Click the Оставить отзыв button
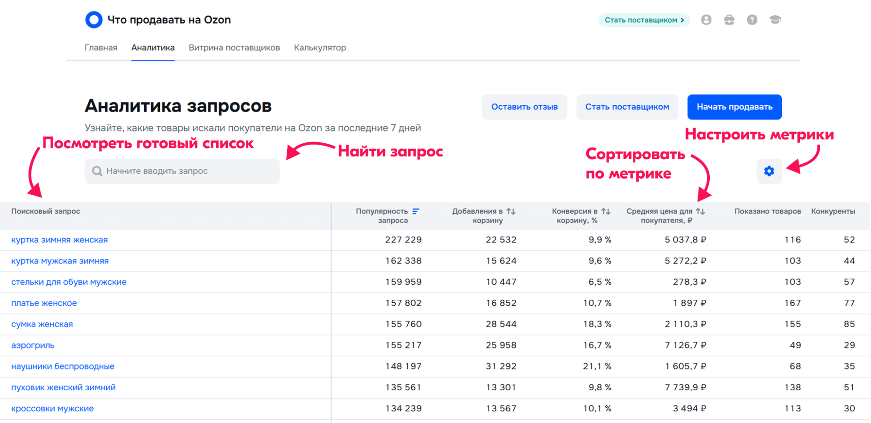Viewport: 871px width, 423px height. (x=525, y=107)
